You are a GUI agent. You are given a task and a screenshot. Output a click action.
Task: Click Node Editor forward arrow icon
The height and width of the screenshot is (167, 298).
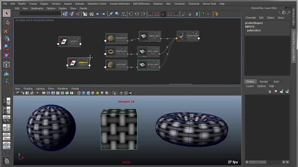103,14
